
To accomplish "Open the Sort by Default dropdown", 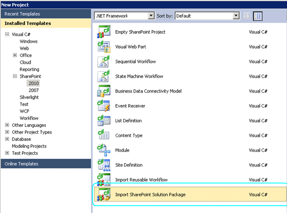I will point(236,16).
